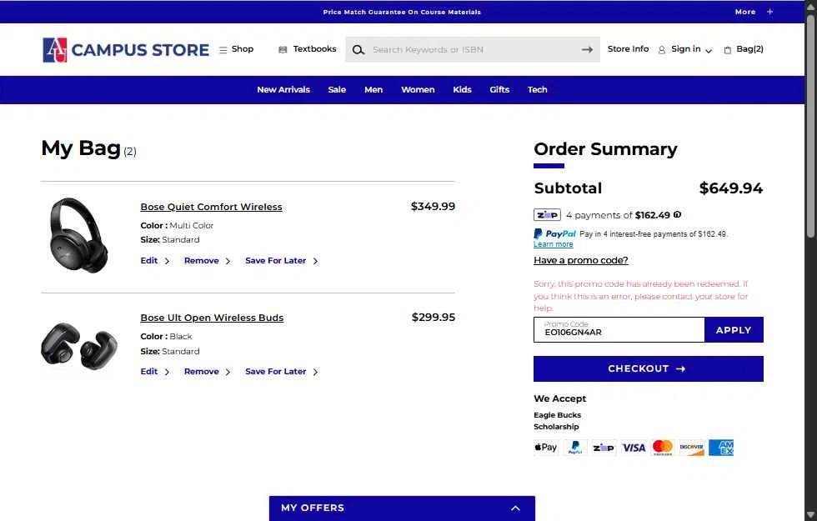Open the Gifts category
The width and height of the screenshot is (817, 521).
499,90
